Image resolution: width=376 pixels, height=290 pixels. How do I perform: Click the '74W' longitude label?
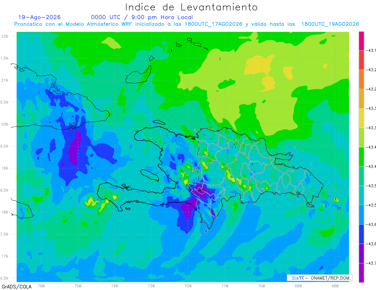pos(115,286)
